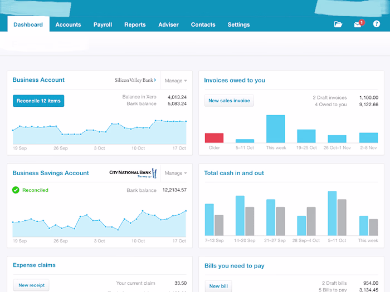The height and width of the screenshot is (292, 390).
Task: Click the 7–13 Sep cash in bar
Action: [209, 220]
